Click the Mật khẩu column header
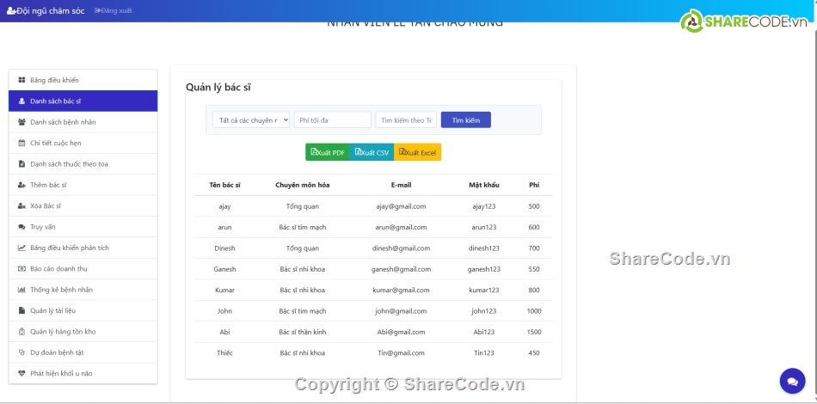The width and height of the screenshot is (817, 404). 484,185
